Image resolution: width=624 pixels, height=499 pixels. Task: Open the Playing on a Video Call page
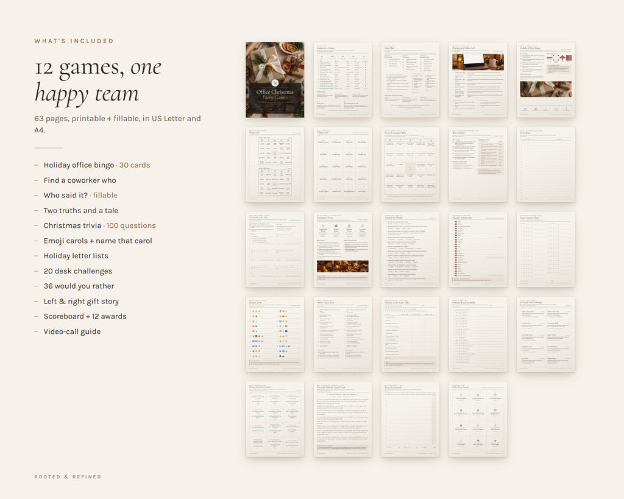(478, 80)
